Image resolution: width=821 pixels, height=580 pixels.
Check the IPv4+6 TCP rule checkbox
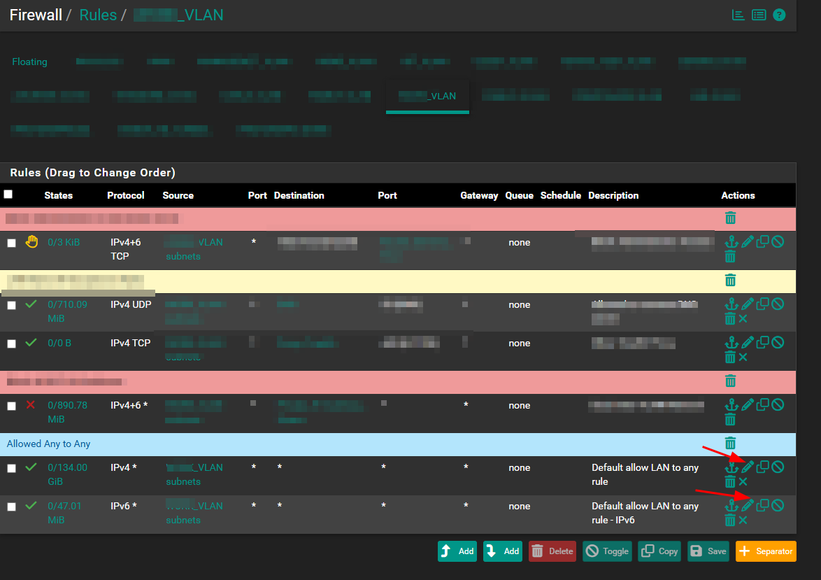11,243
